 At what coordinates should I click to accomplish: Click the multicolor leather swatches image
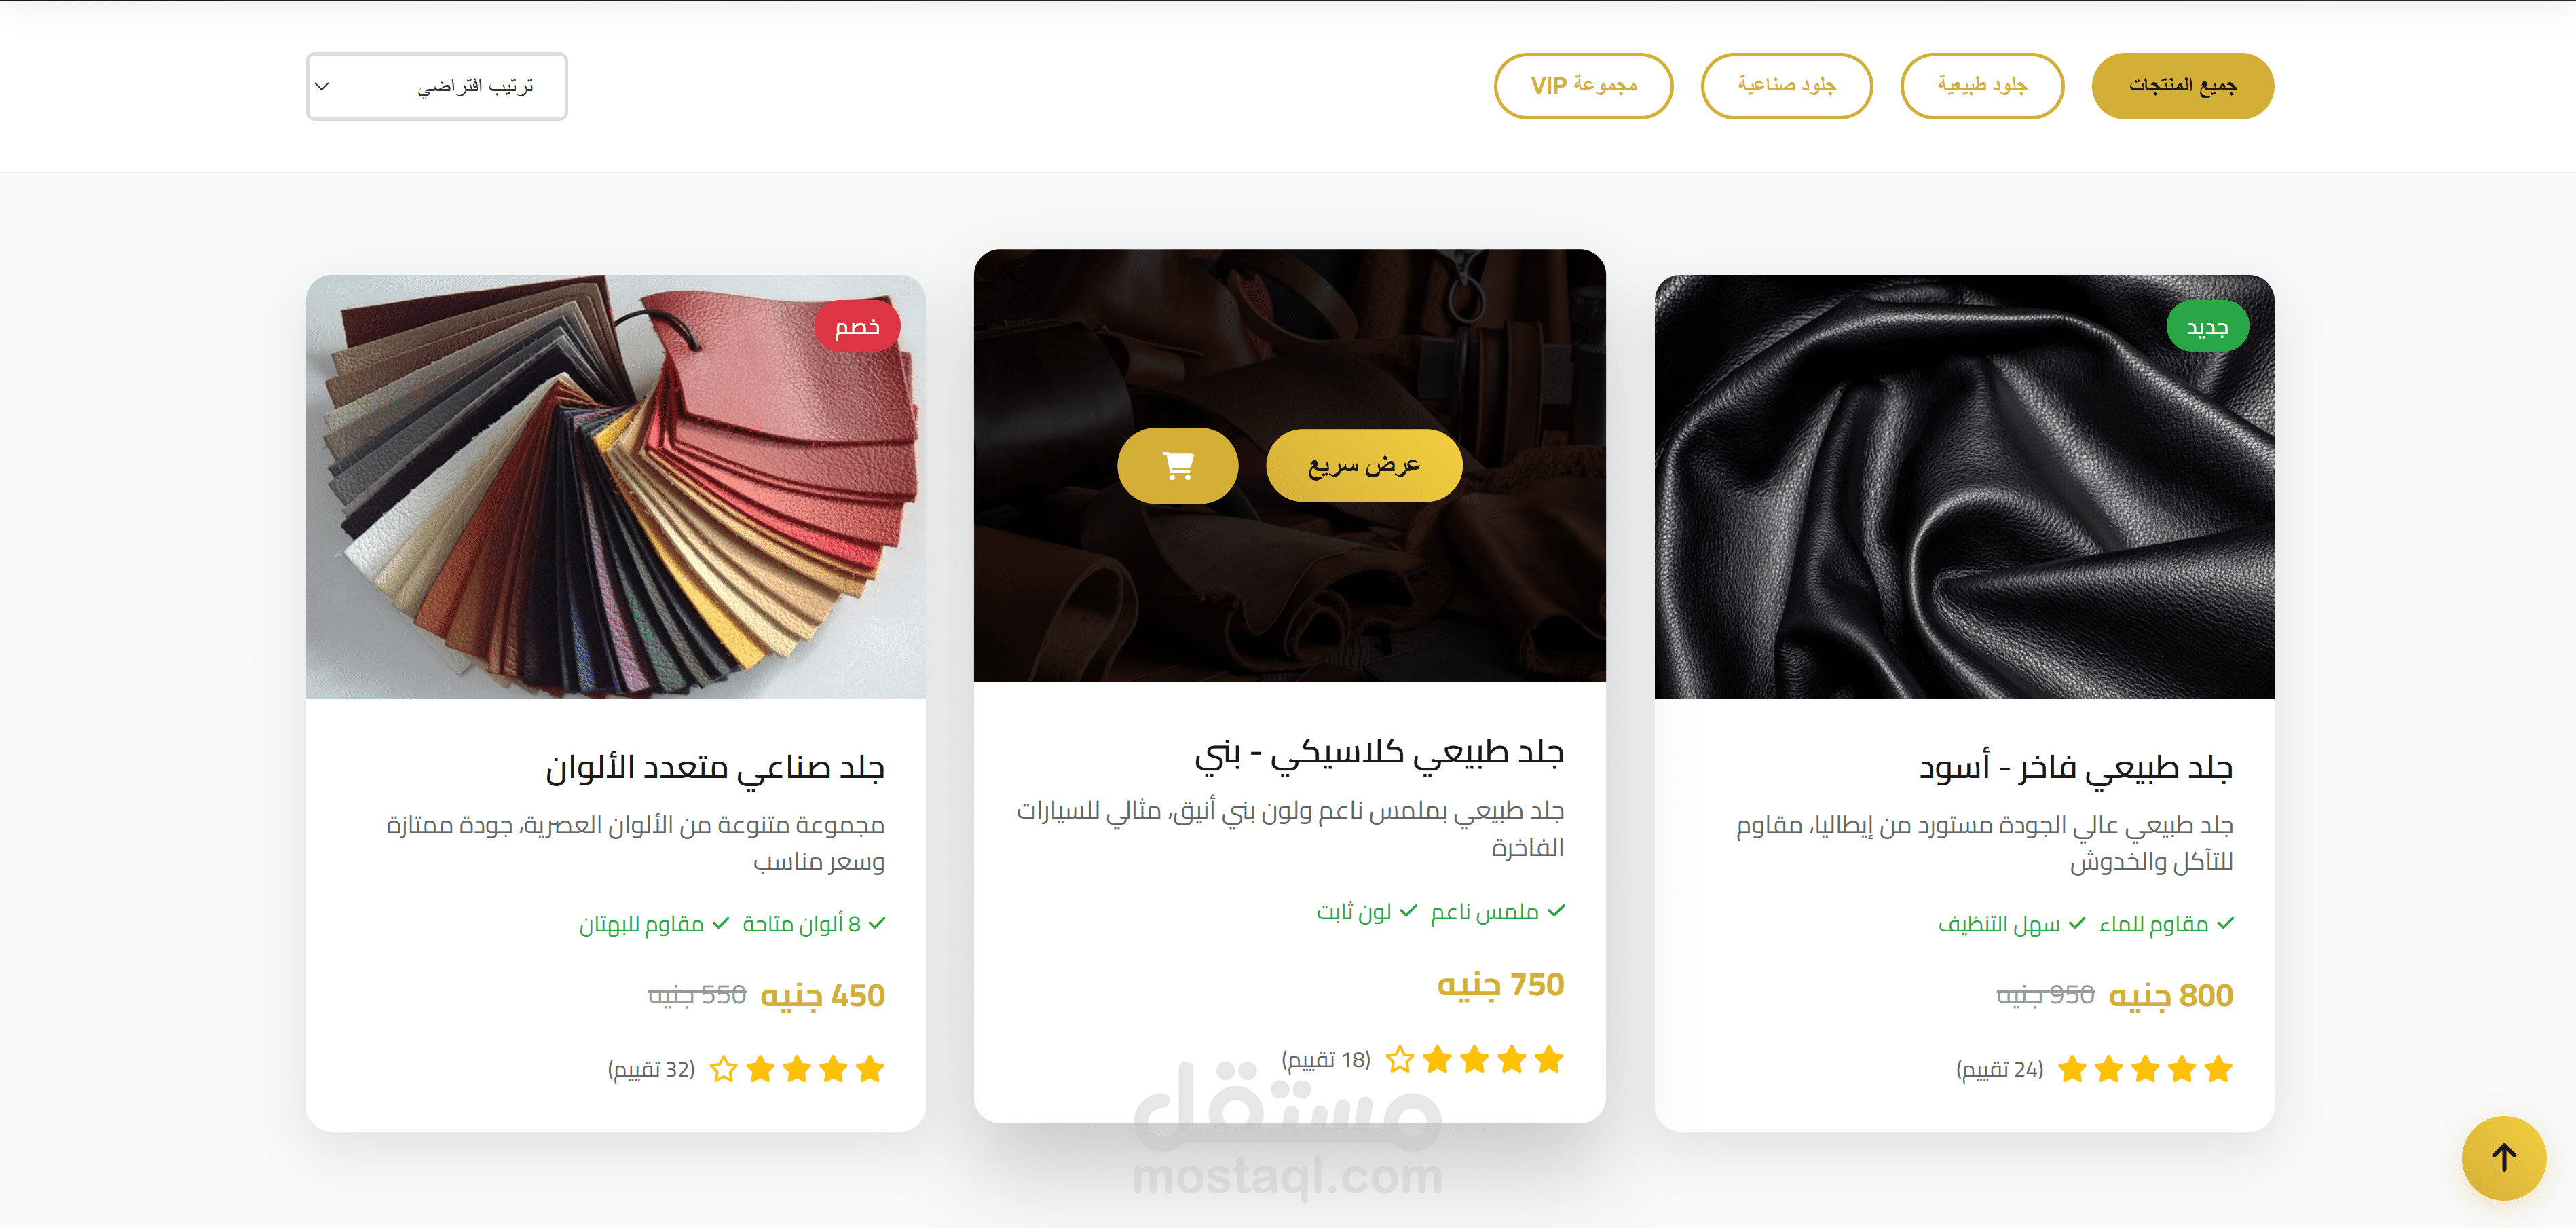pyautogui.click(x=616, y=487)
